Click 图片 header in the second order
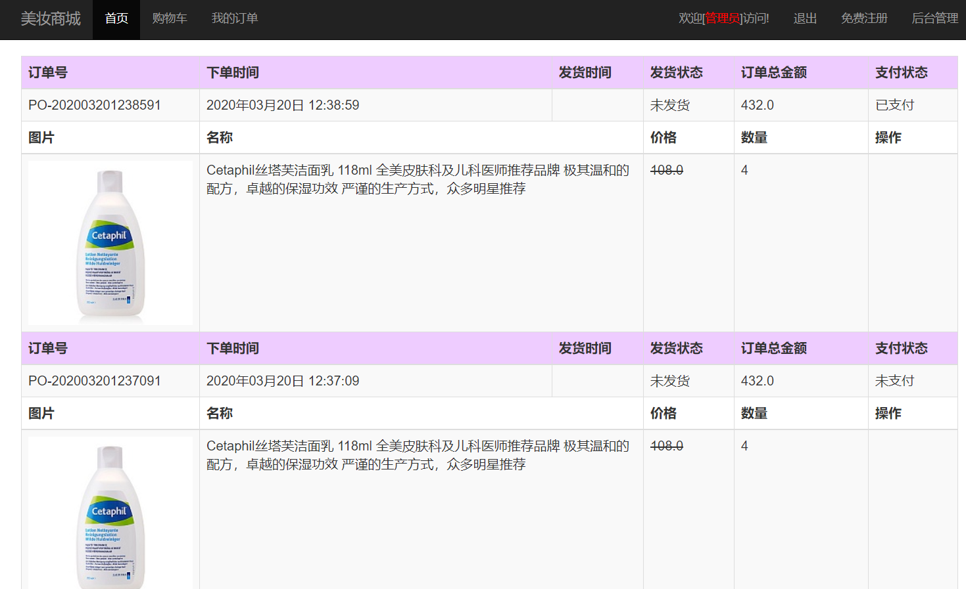This screenshot has height=589, width=966. pyautogui.click(x=41, y=413)
